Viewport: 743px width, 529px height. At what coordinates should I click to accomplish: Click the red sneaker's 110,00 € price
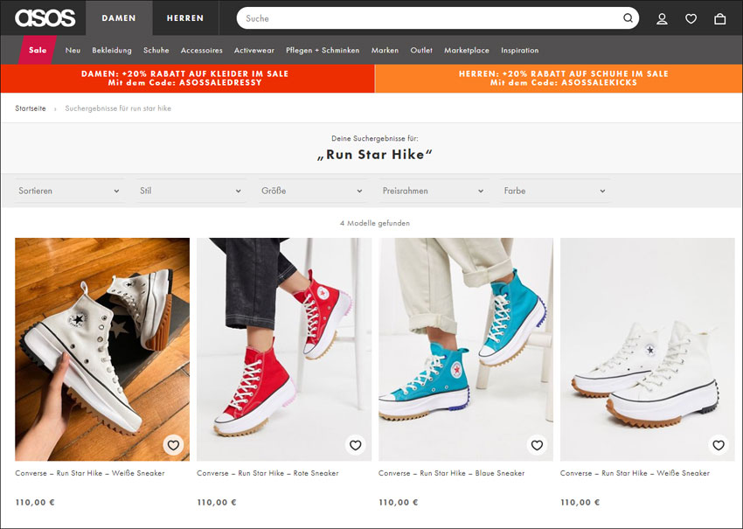click(217, 502)
